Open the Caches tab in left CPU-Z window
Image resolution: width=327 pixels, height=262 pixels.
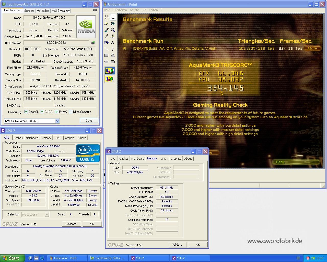pos(18,138)
